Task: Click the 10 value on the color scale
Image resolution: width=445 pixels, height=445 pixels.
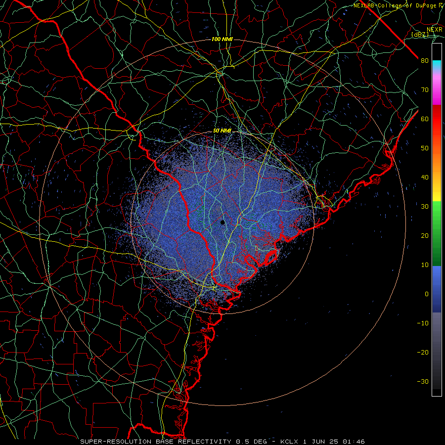Action: (x=425, y=265)
